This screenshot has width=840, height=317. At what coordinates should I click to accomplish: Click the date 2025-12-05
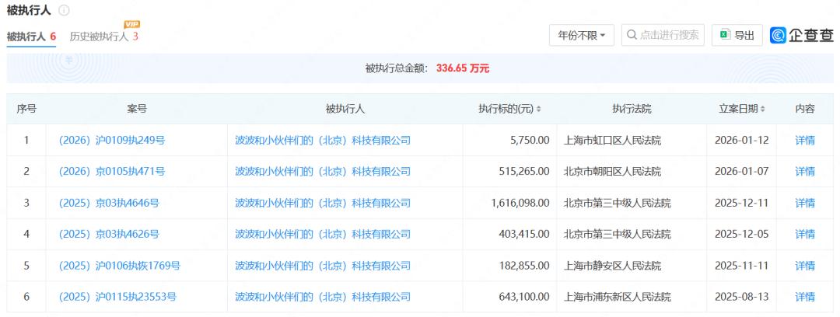(741, 234)
